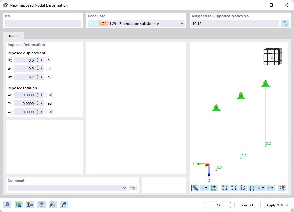The height and width of the screenshot is (212, 294).
Task: Adjust uY' value with its spinner
Action: pyautogui.click(x=37, y=68)
